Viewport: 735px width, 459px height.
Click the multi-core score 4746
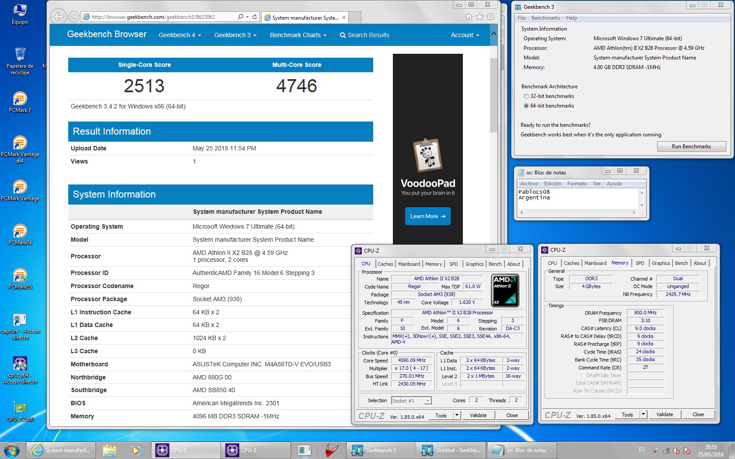pyautogui.click(x=297, y=86)
